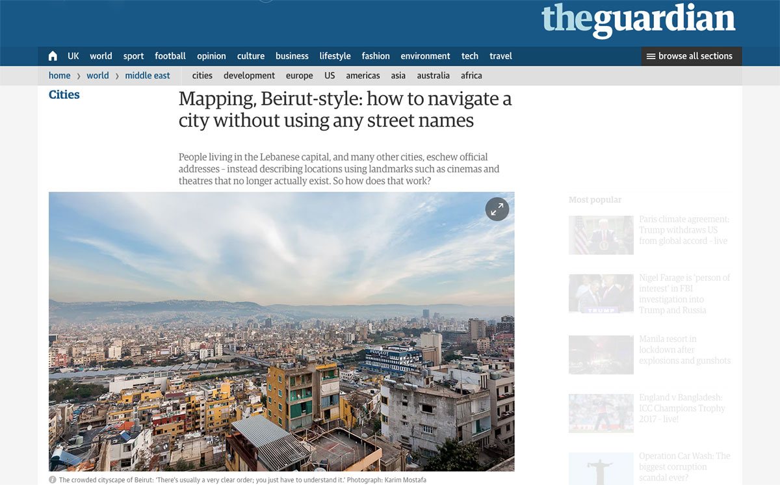Click the Manila resort lockdown thumbnail
The image size is (780, 485).
click(x=601, y=354)
